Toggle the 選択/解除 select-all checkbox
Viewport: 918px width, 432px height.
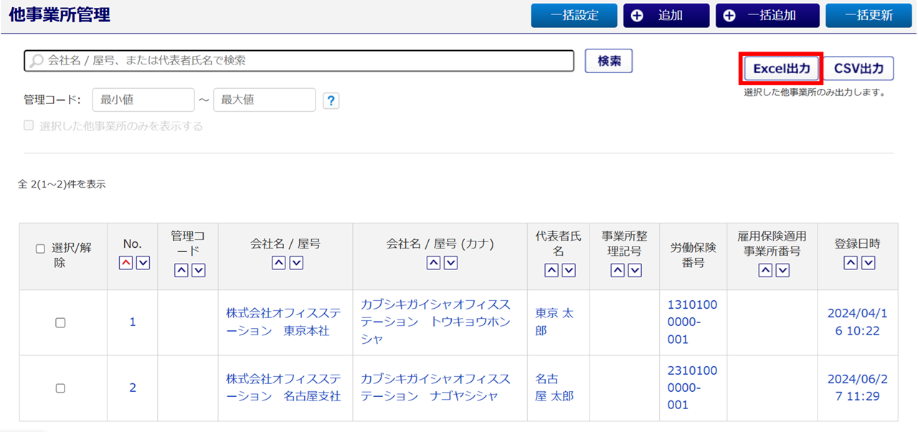tap(40, 249)
